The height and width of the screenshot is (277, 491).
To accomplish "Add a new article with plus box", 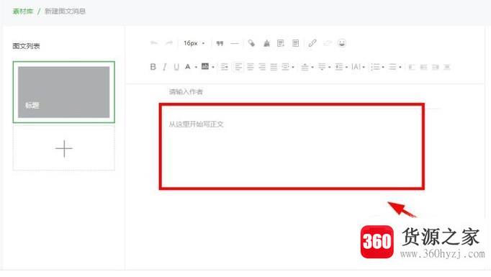I will [64, 148].
